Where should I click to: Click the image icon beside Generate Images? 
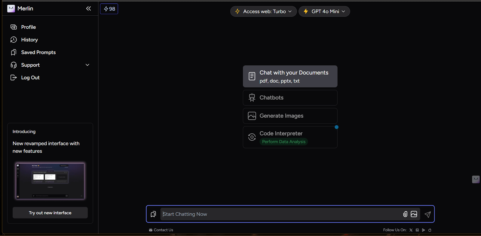pos(252,116)
